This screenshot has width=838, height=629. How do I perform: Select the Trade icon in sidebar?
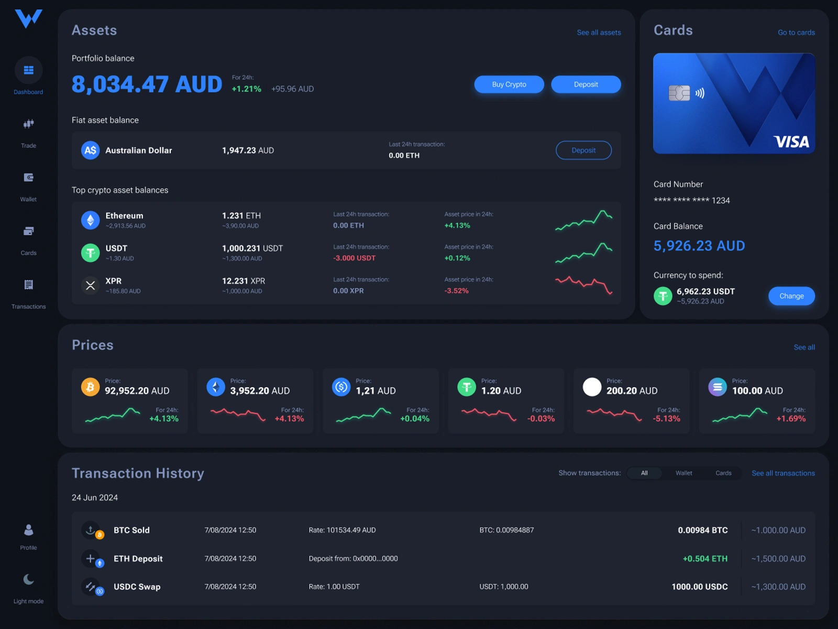(x=28, y=124)
